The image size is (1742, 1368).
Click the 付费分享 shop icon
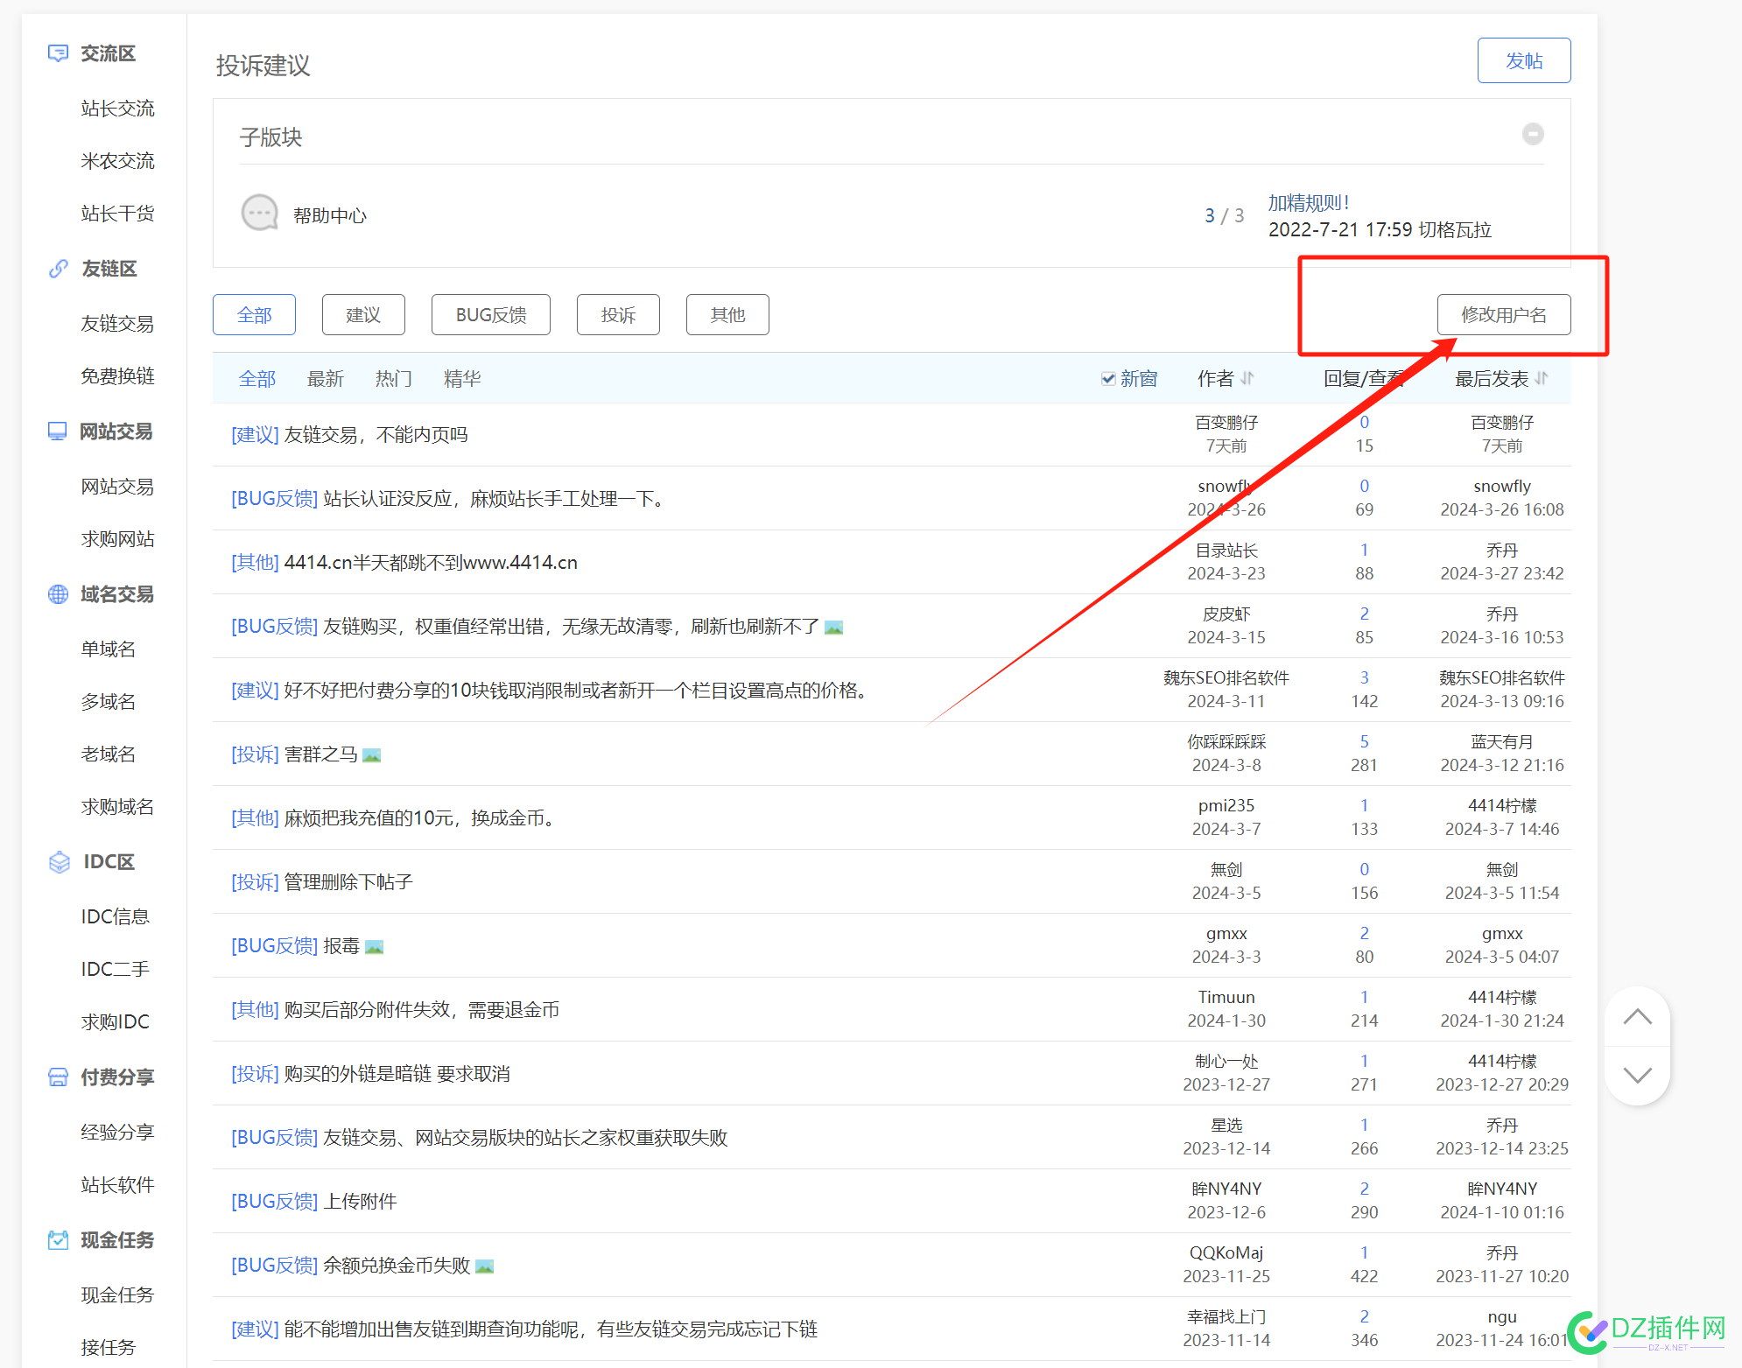click(58, 1077)
